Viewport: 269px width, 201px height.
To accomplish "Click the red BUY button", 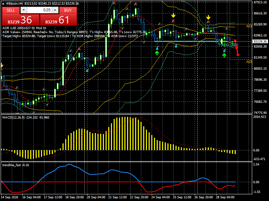I will (68, 10).
